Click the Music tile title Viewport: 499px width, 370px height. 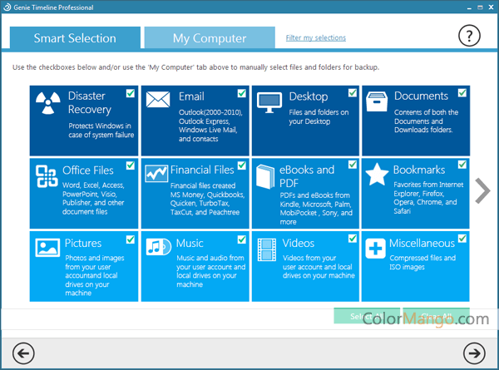(x=190, y=243)
